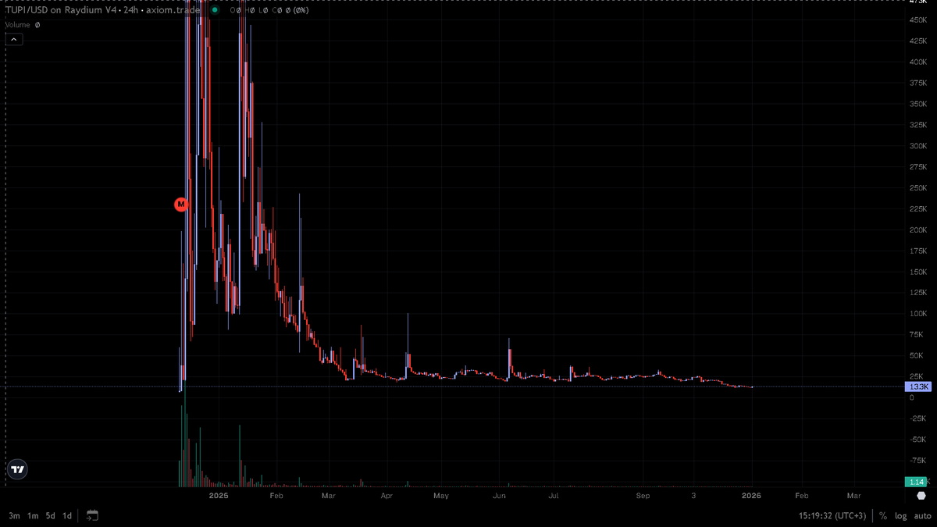Click the red M marker on chart
The image size is (937, 527).
click(181, 205)
